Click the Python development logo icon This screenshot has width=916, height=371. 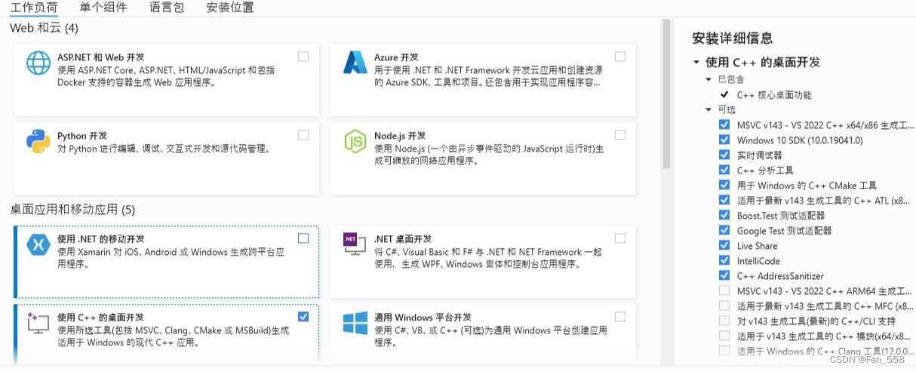(38, 143)
